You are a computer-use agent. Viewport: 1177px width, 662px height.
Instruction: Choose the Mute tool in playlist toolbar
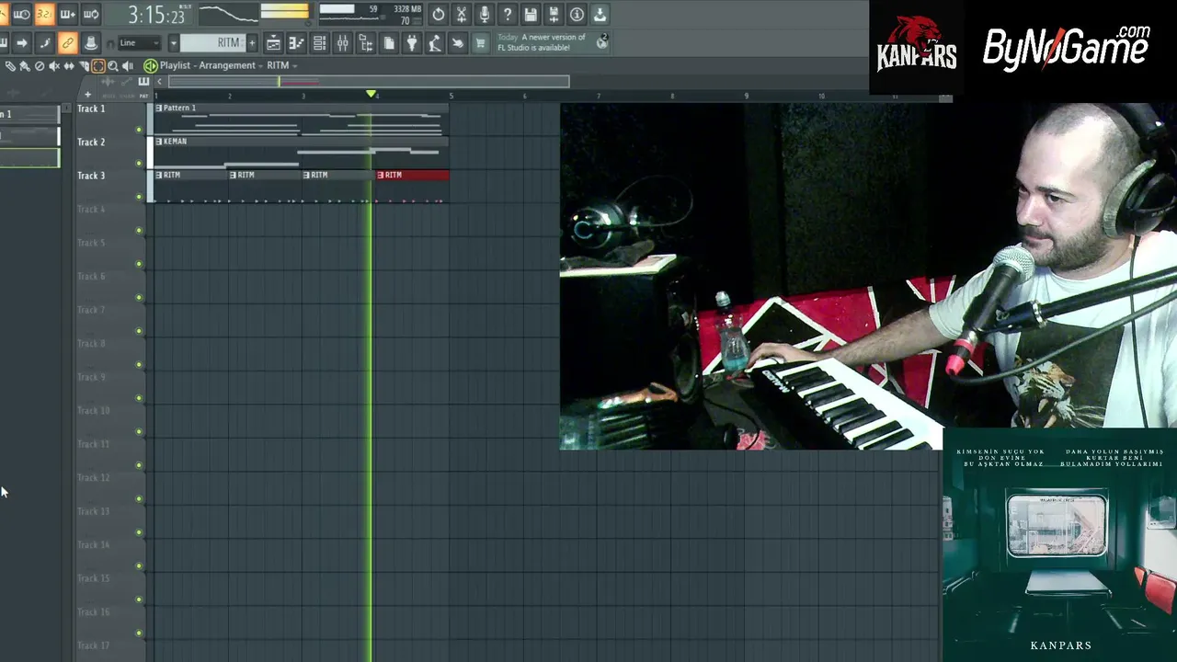point(54,66)
